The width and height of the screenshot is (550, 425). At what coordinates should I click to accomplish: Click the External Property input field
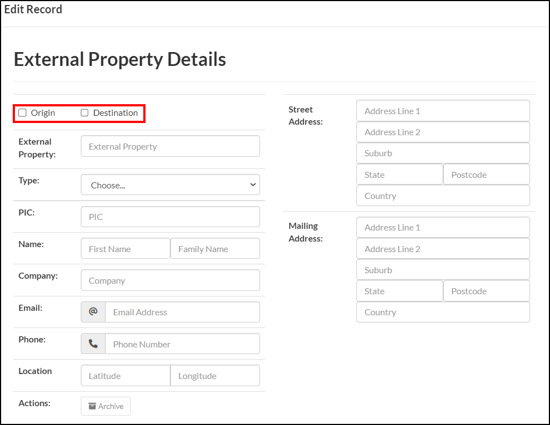pos(170,146)
